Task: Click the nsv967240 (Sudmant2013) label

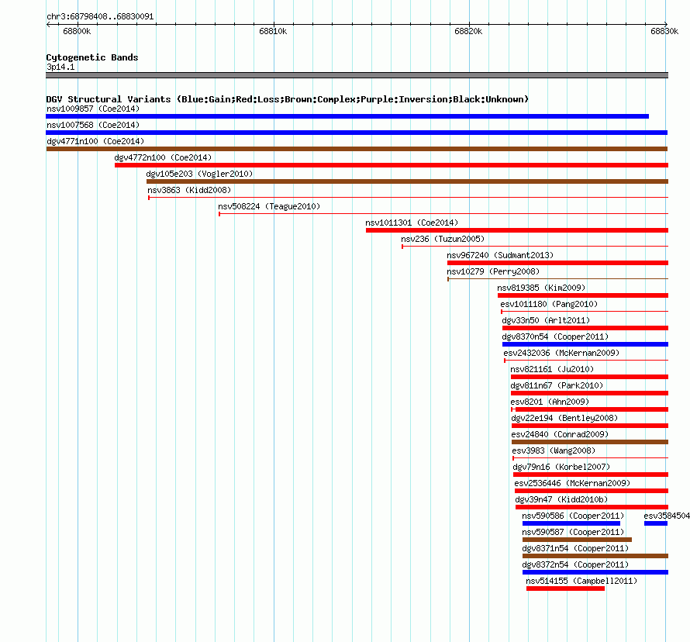Action: click(500, 255)
